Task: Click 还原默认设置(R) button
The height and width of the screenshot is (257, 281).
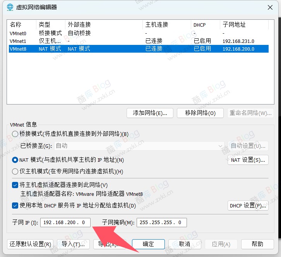Action: tap(30, 244)
